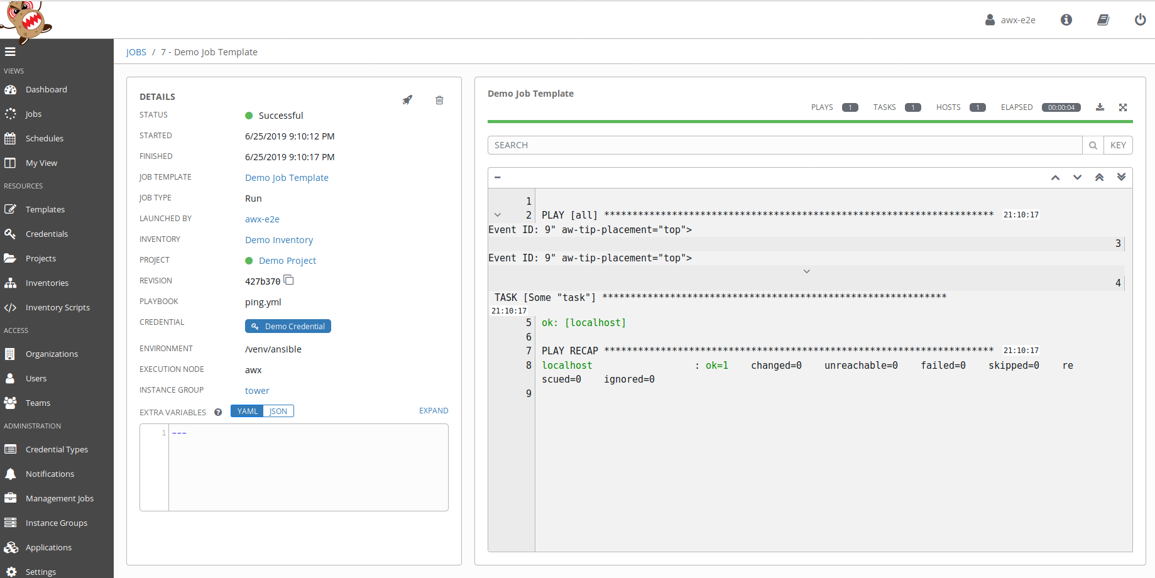The width and height of the screenshot is (1155, 578).
Task: Collapse the PLAY [all] section chevron
Action: coord(497,214)
